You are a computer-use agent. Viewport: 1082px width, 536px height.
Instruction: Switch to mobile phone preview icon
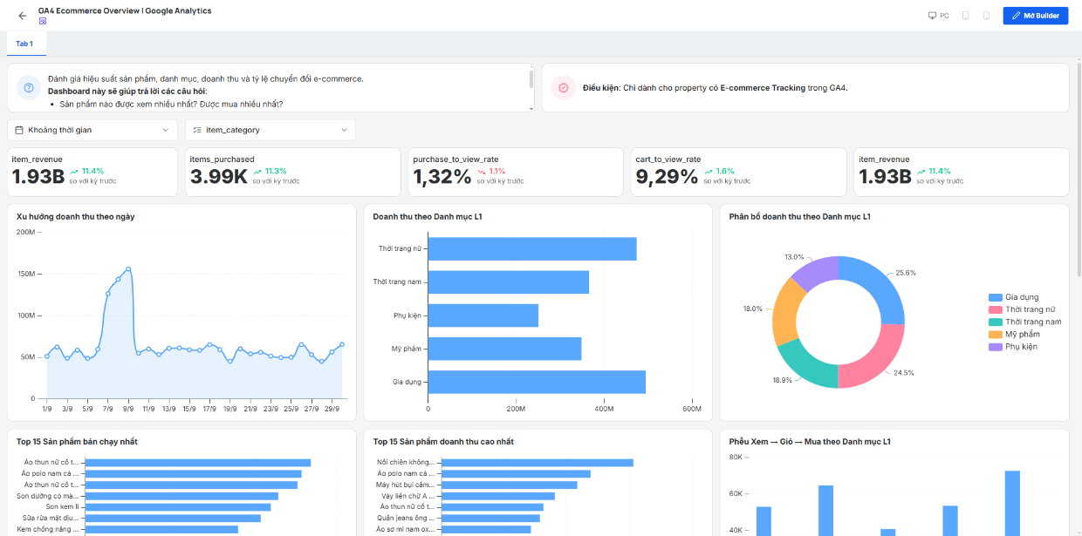click(986, 16)
